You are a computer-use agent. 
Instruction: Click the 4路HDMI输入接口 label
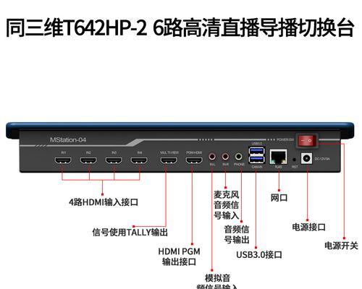click(104, 202)
